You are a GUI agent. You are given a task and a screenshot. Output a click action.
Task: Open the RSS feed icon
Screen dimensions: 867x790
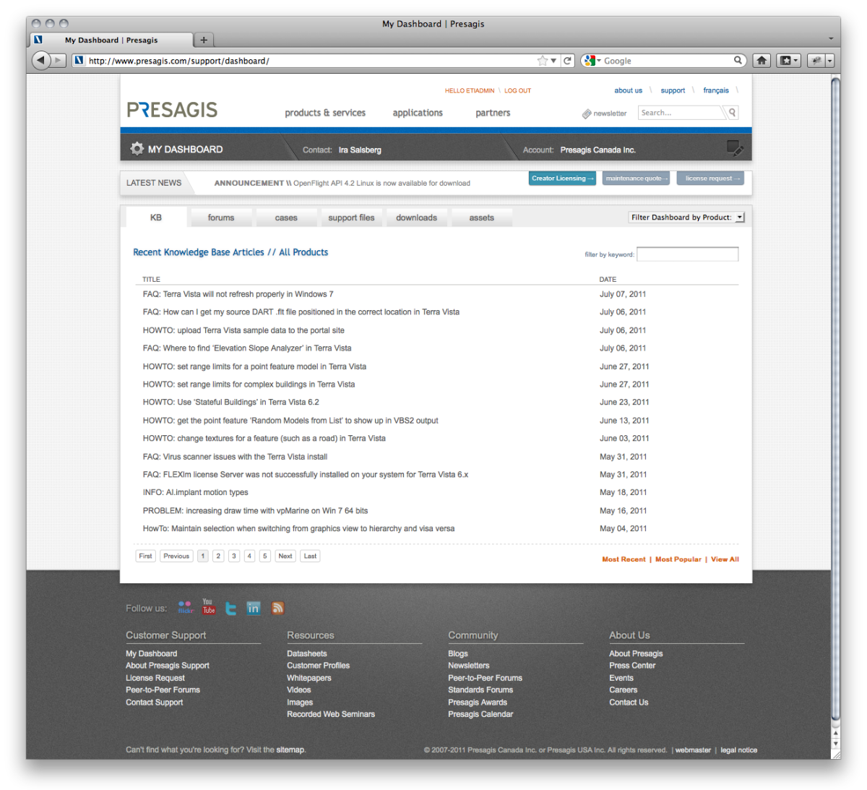pyautogui.click(x=277, y=608)
